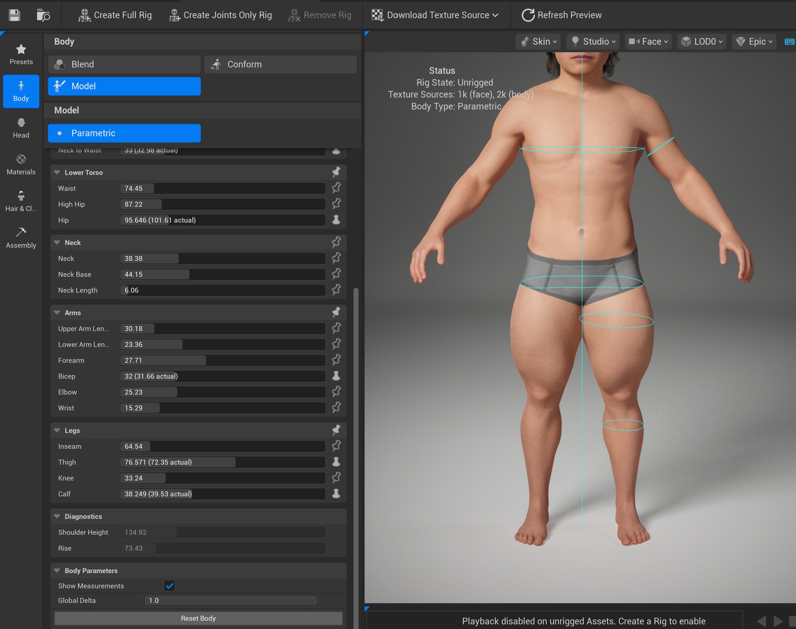The width and height of the screenshot is (796, 629).
Task: Click the play reverse playback arrow
Action: click(761, 621)
